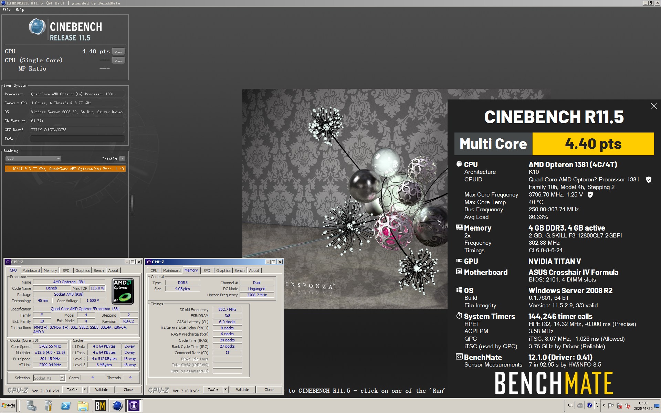Click Close button in right CPU-Z window
This screenshot has width=661, height=413.
[x=269, y=390]
